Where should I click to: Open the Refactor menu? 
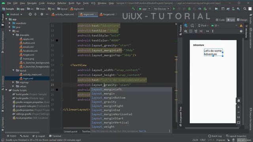pos(62,3)
